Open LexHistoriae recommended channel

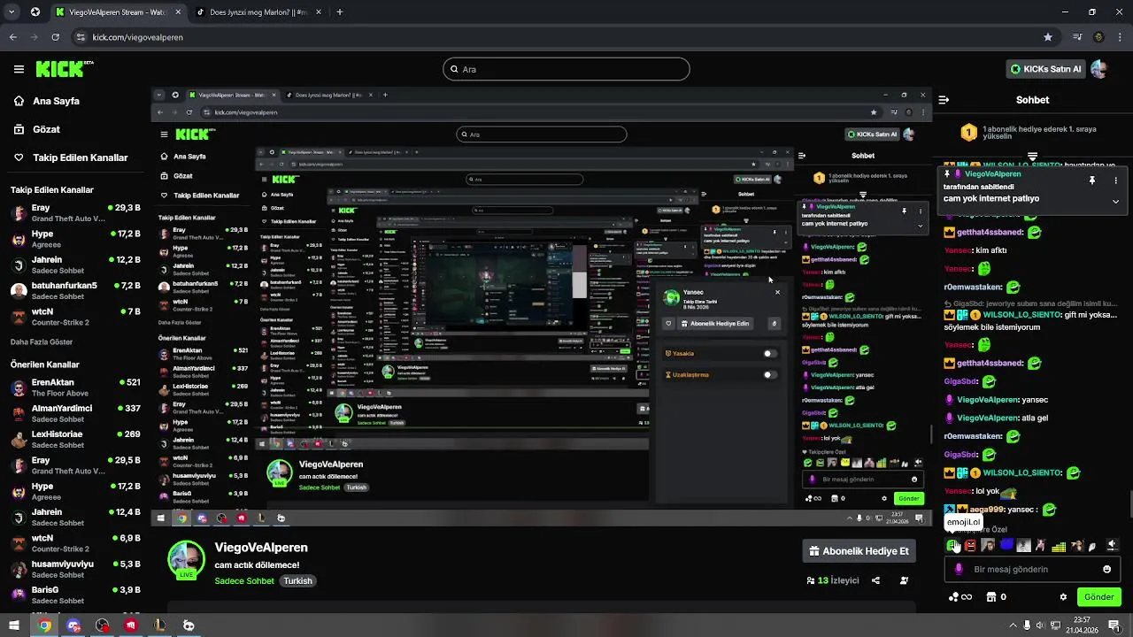click(x=75, y=440)
